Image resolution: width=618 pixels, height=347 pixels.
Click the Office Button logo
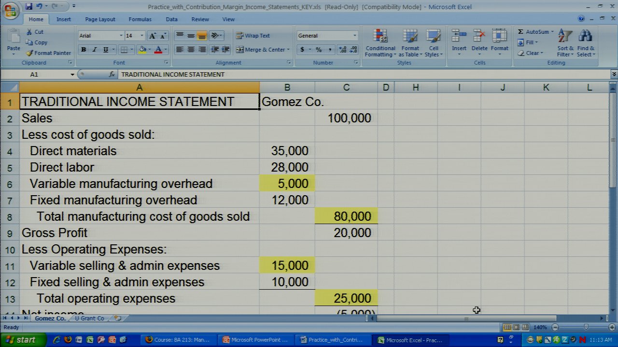[x=11, y=10]
